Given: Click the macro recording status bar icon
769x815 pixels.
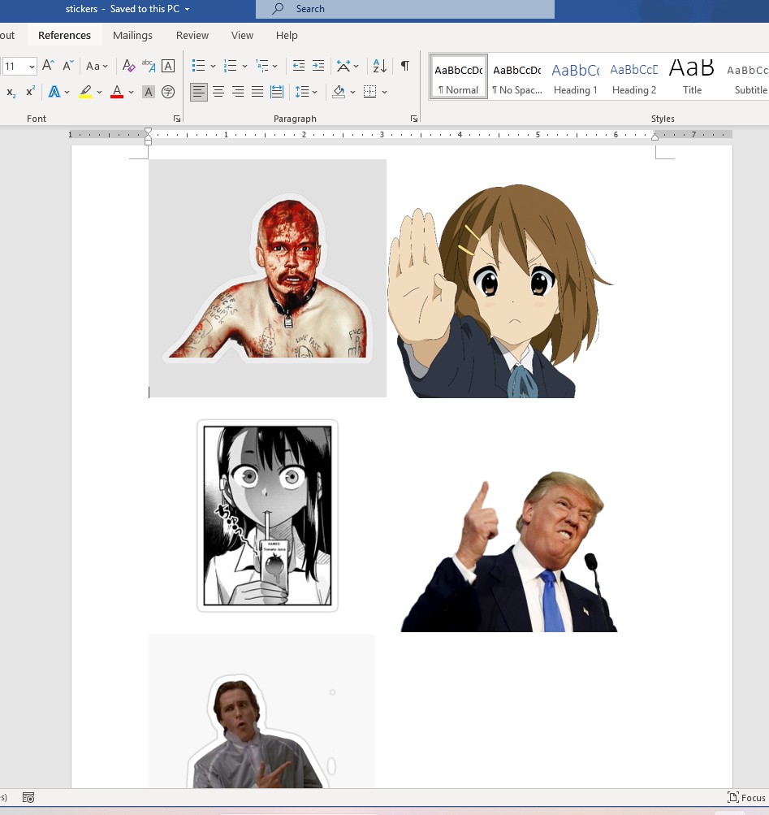Looking at the screenshot, I should pyautogui.click(x=28, y=797).
